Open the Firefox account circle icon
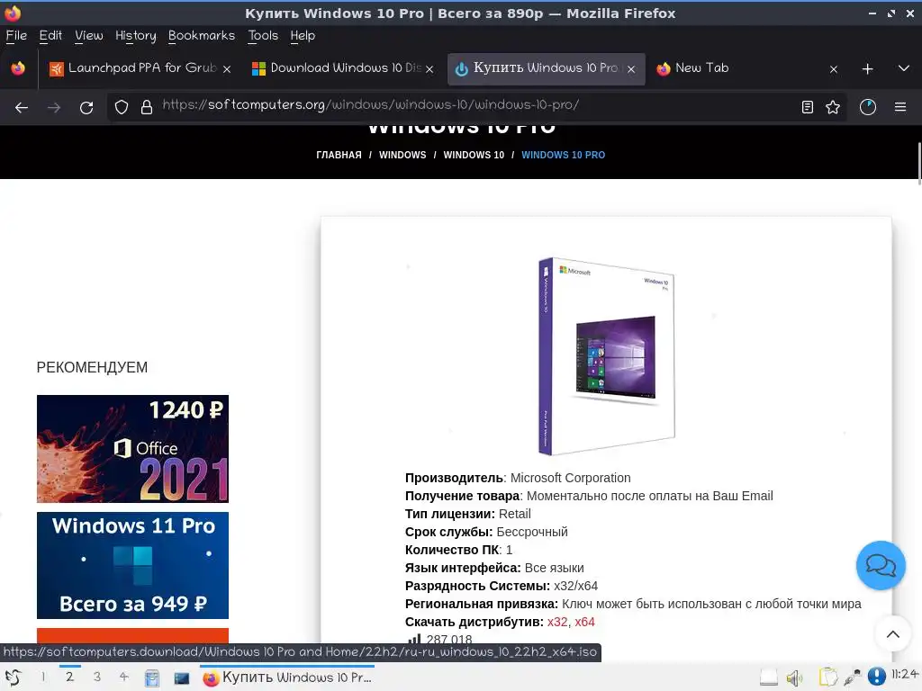 (868, 107)
